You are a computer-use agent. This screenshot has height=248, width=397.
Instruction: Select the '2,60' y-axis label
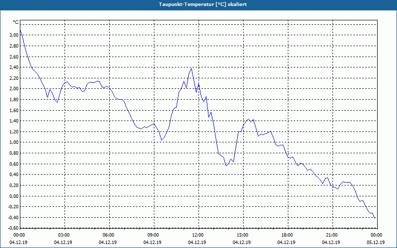tap(14, 57)
